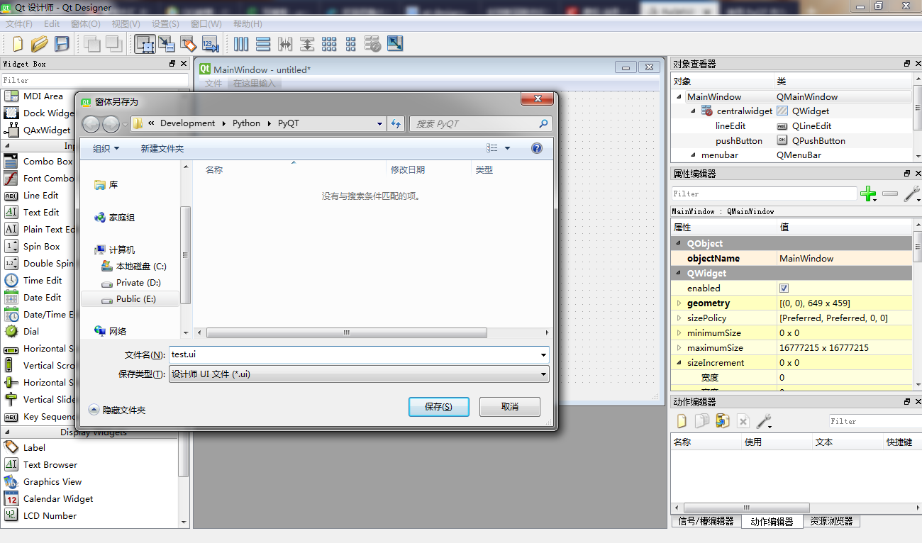Screen dimensions: 922x543
Task: Apply horizontal splitter layout icon
Action: click(x=285, y=44)
